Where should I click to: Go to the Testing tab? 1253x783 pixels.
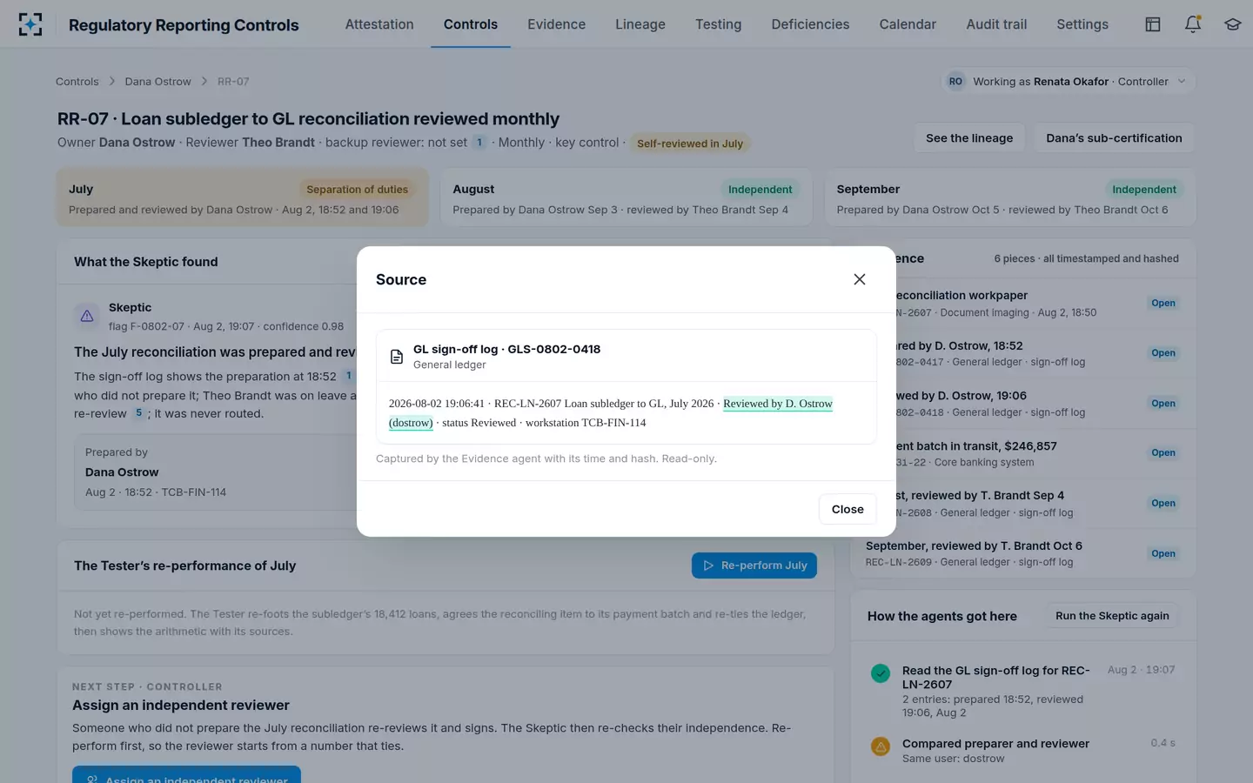pyautogui.click(x=718, y=24)
